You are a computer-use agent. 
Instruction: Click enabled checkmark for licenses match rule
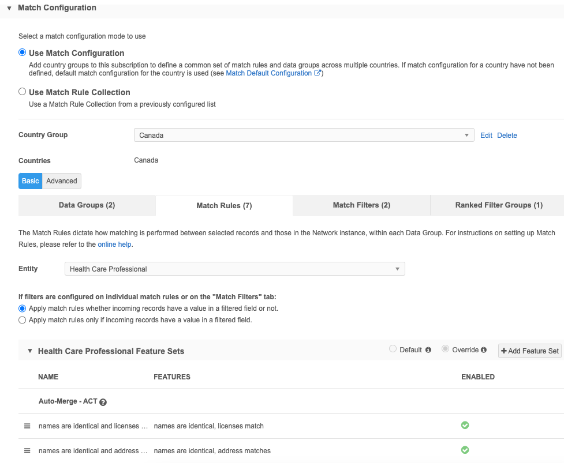(x=465, y=426)
